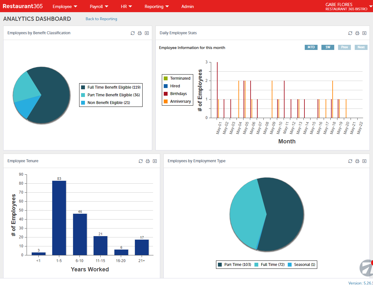
Task: Expand the Reporting menu
Action: pyautogui.click(x=157, y=6)
